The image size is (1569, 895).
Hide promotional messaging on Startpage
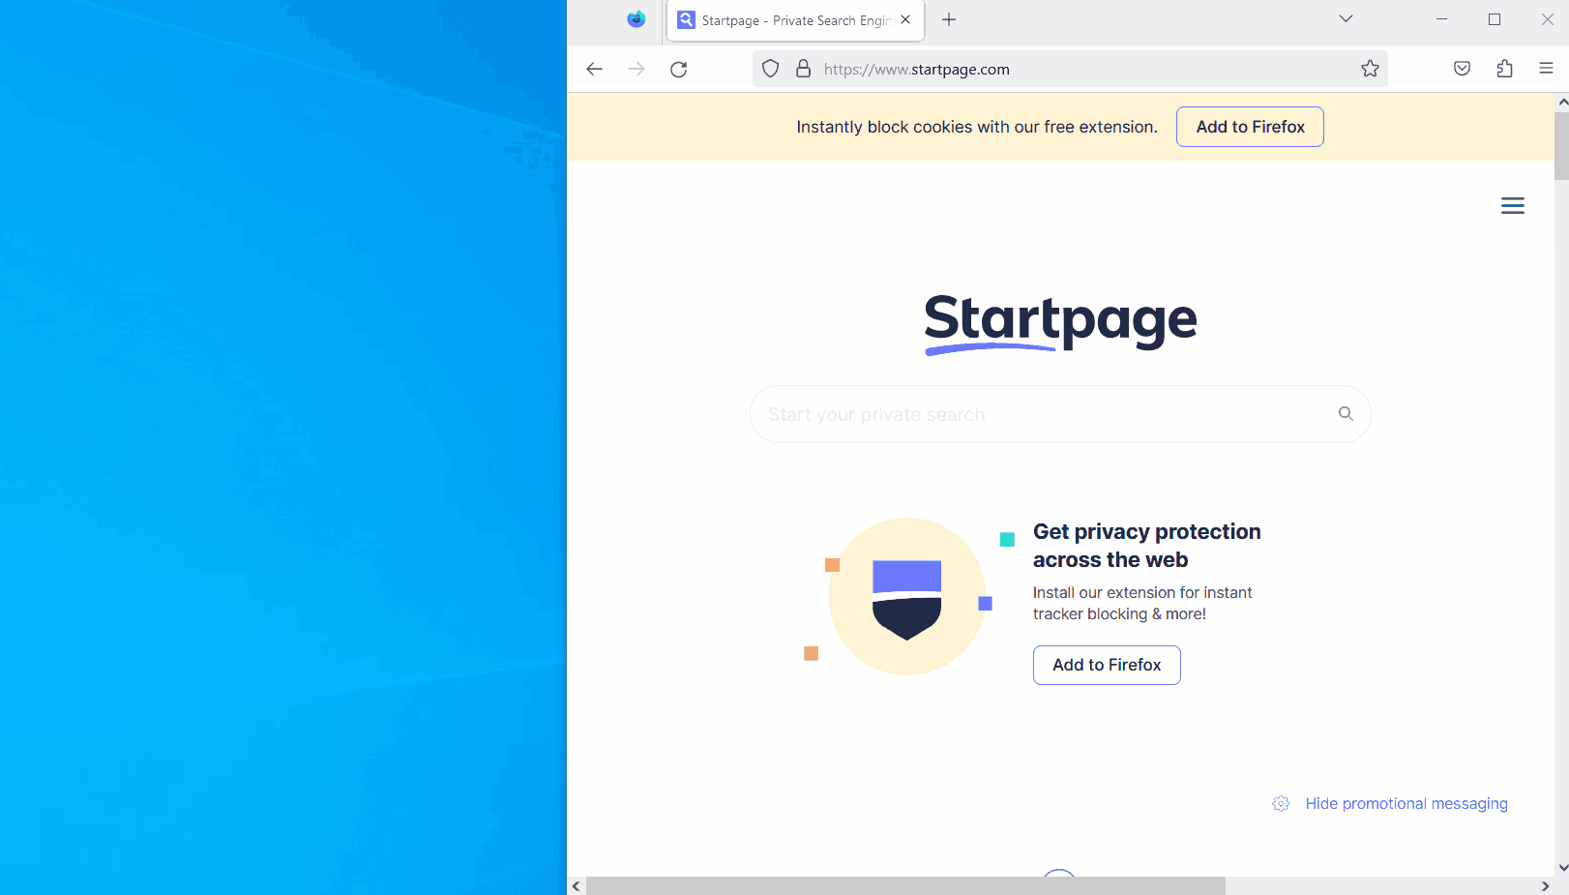coord(1406,803)
